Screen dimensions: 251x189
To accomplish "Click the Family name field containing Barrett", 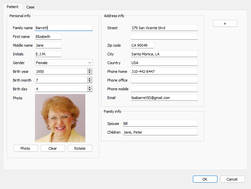I will tap(64, 28).
